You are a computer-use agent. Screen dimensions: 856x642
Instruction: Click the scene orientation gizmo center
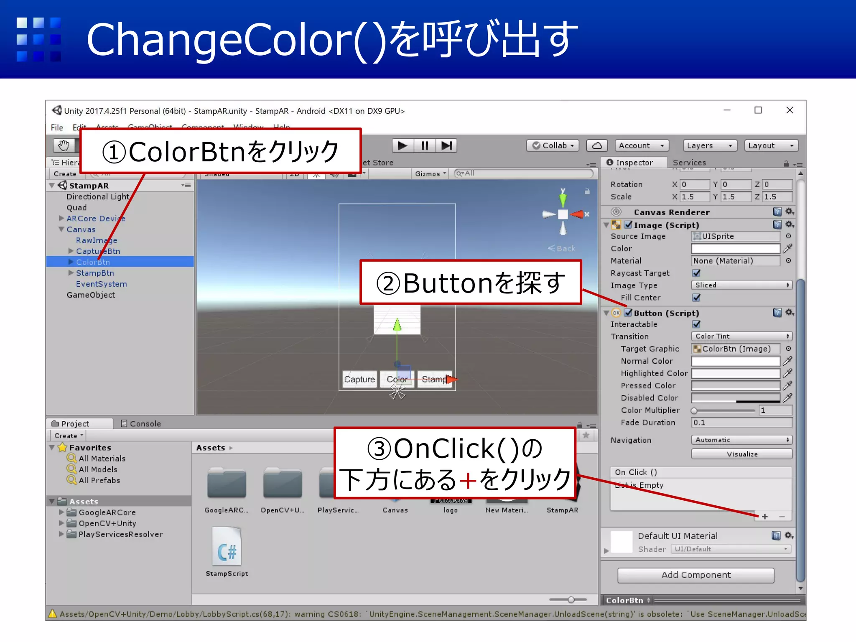(x=563, y=214)
